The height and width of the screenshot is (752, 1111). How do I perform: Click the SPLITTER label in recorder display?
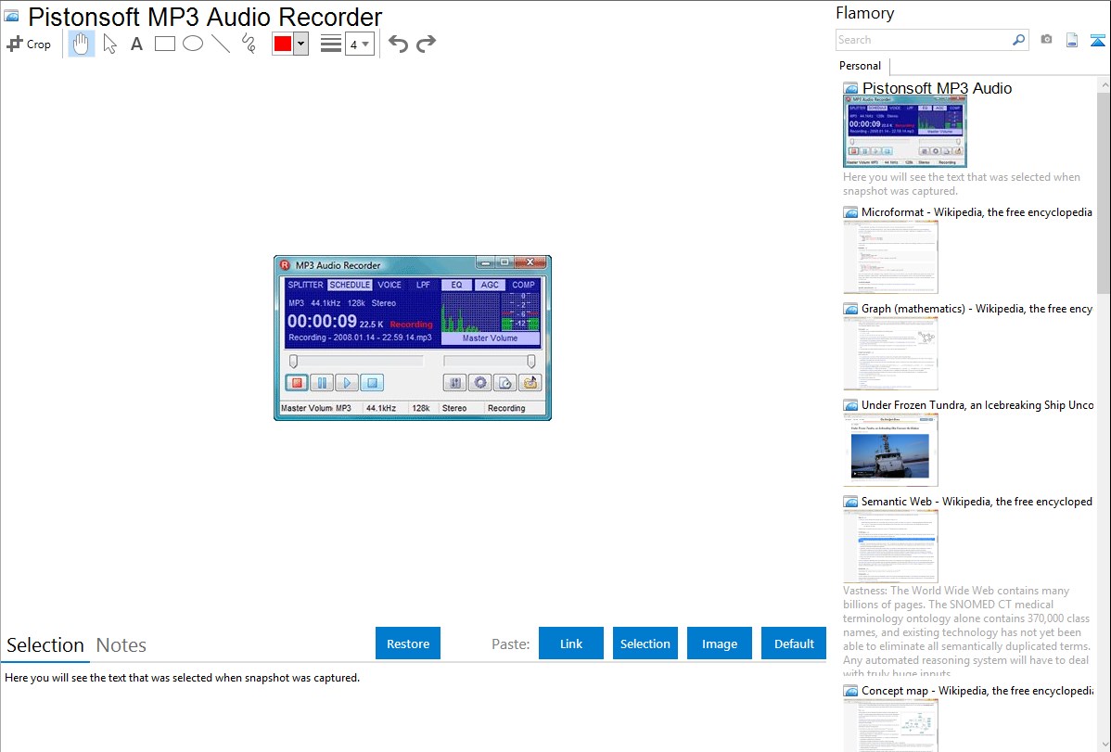(x=305, y=285)
